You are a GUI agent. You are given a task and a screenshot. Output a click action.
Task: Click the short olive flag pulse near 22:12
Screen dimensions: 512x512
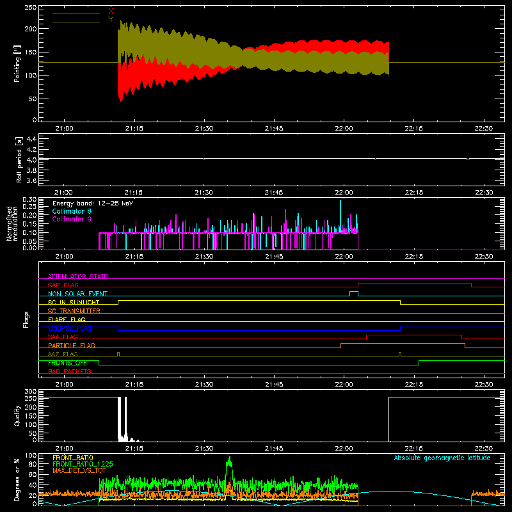pyautogui.click(x=400, y=354)
